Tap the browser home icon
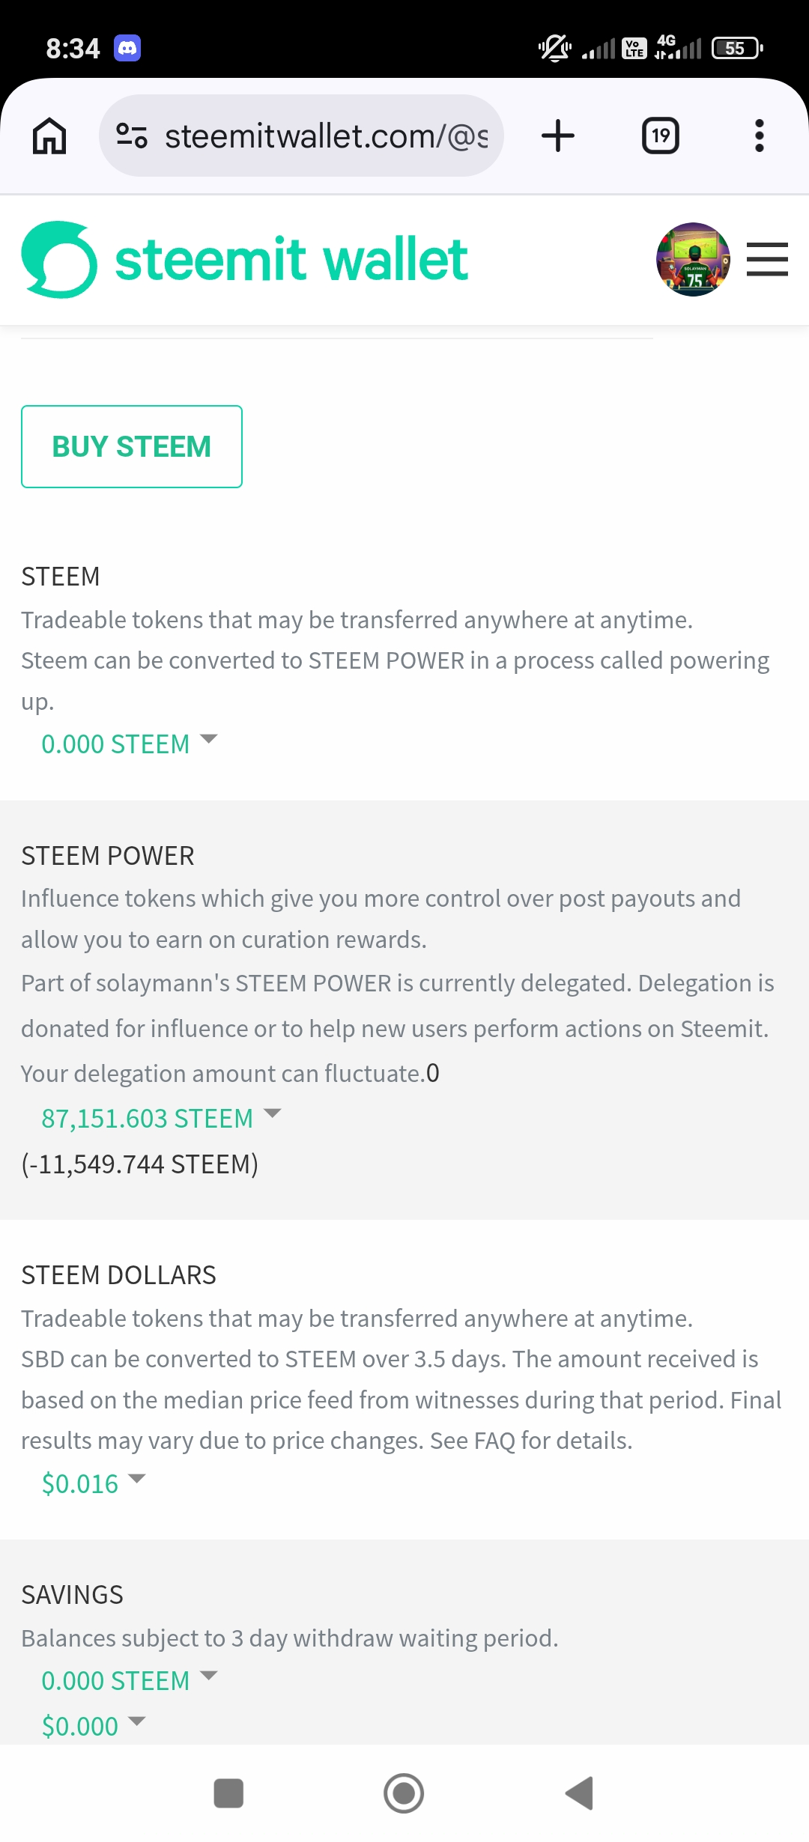809x1842 pixels. click(x=49, y=136)
